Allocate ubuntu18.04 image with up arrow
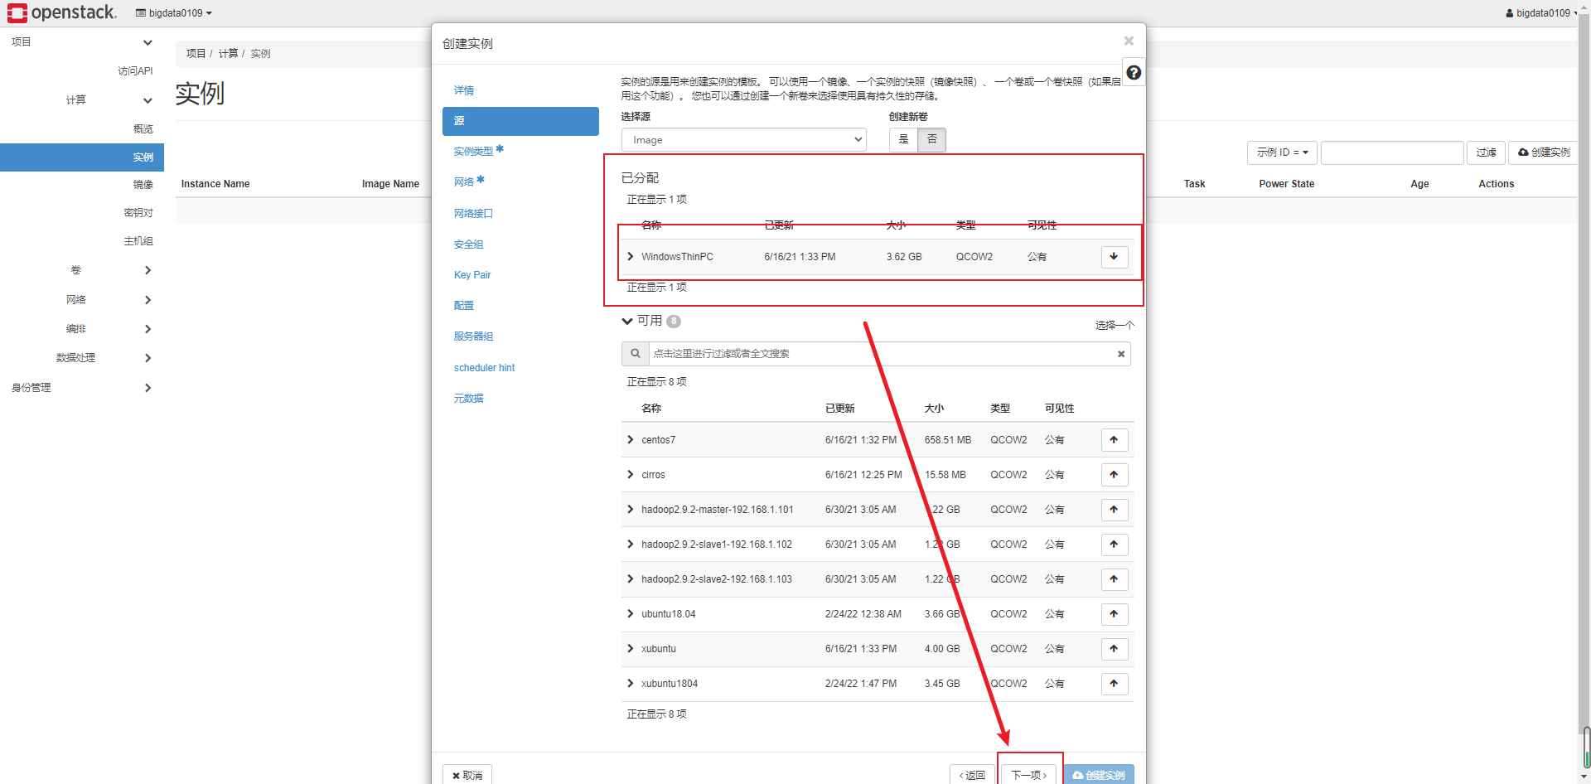The image size is (1591, 784). click(1115, 614)
